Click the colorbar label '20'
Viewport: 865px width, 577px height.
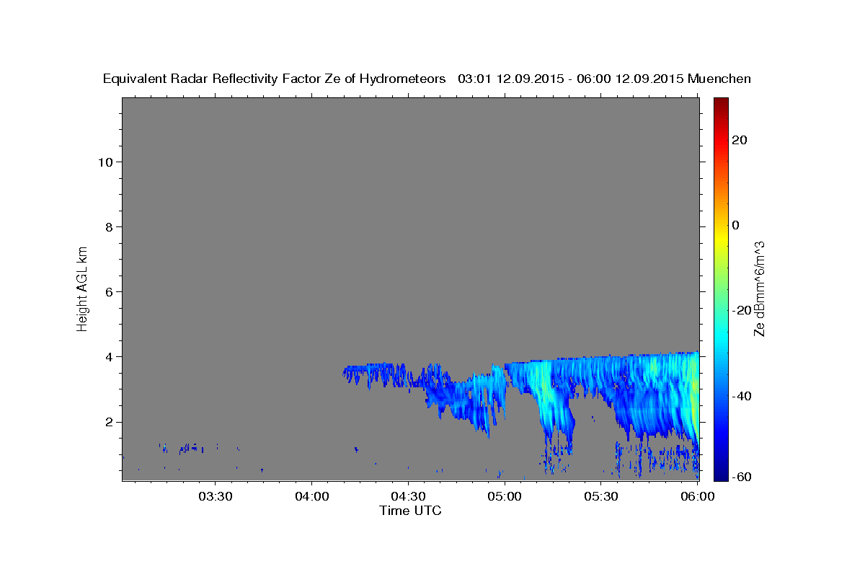click(x=740, y=140)
